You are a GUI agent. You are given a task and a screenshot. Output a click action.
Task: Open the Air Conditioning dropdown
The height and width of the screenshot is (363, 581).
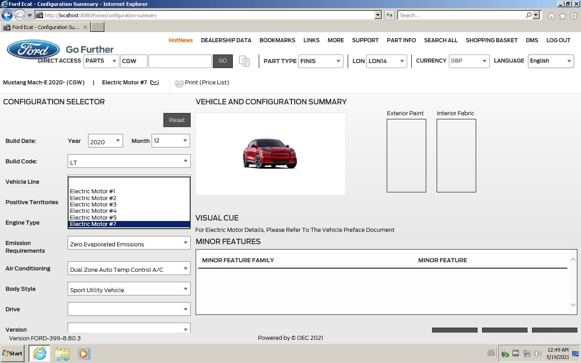pos(129,269)
